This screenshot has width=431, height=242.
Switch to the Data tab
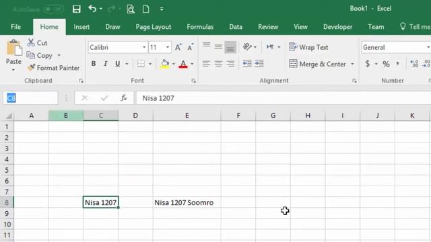(236, 27)
